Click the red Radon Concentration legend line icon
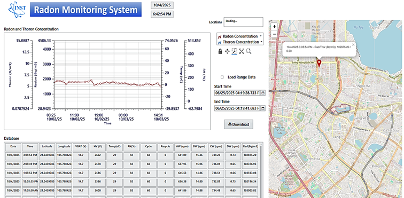 220,37
